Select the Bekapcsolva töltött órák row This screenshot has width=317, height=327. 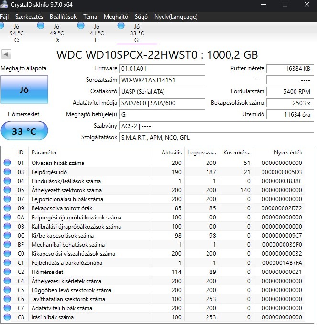click(153, 208)
